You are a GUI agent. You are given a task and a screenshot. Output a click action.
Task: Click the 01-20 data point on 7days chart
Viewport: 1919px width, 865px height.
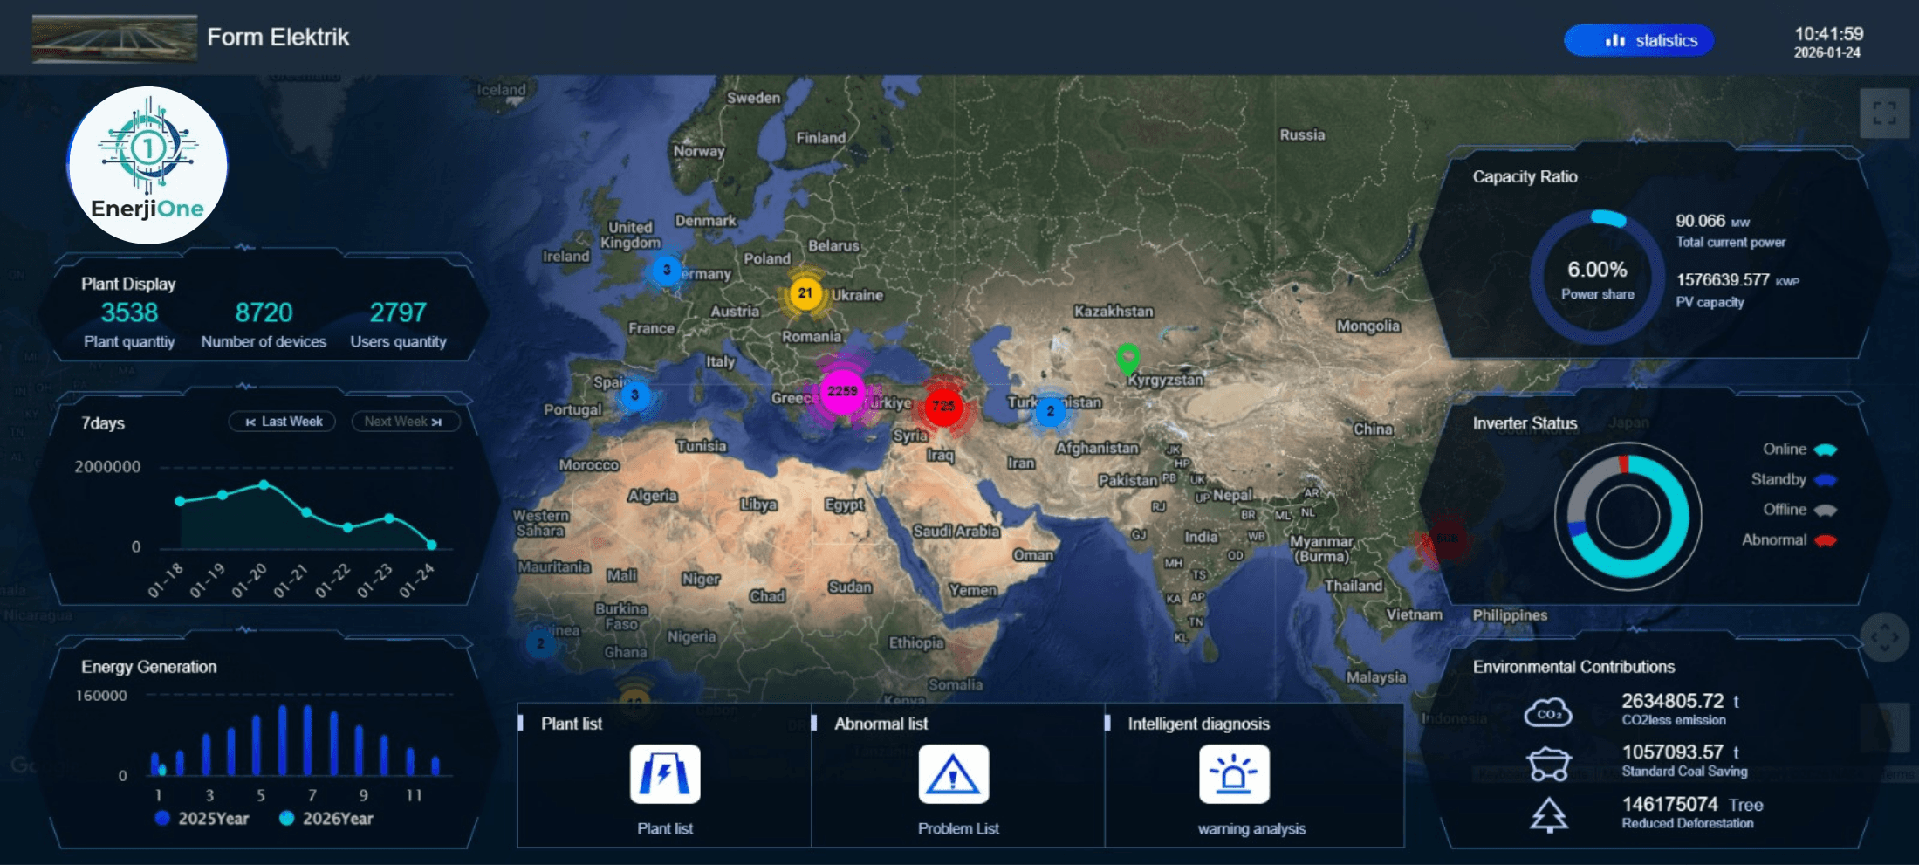(264, 484)
